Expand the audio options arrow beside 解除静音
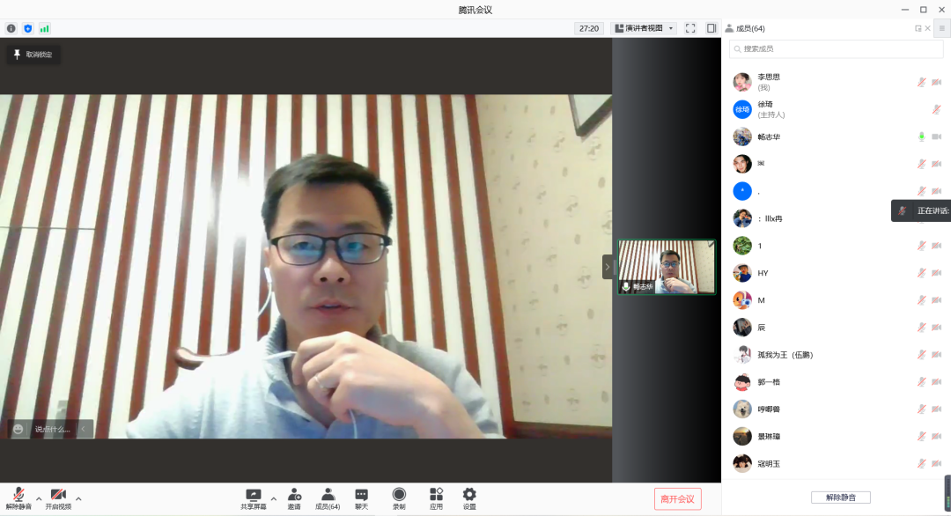 [39, 498]
